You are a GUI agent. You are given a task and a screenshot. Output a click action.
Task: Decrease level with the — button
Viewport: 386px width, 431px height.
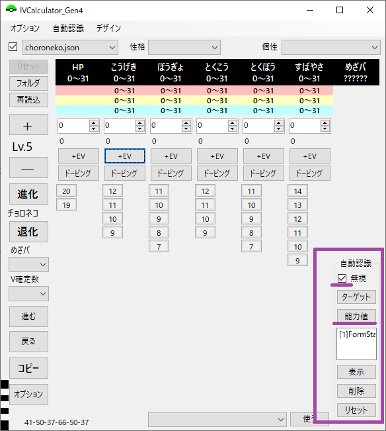(x=28, y=168)
